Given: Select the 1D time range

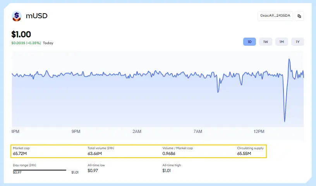Looking at the screenshot, I should click(249, 41).
